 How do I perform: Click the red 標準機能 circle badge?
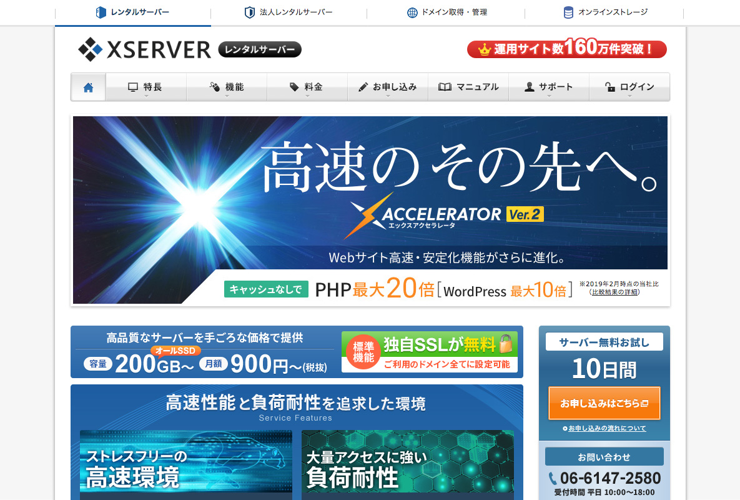point(363,352)
